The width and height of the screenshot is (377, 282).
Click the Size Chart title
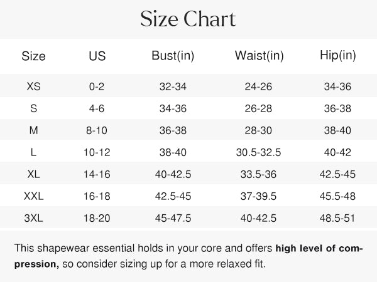pos(188,19)
